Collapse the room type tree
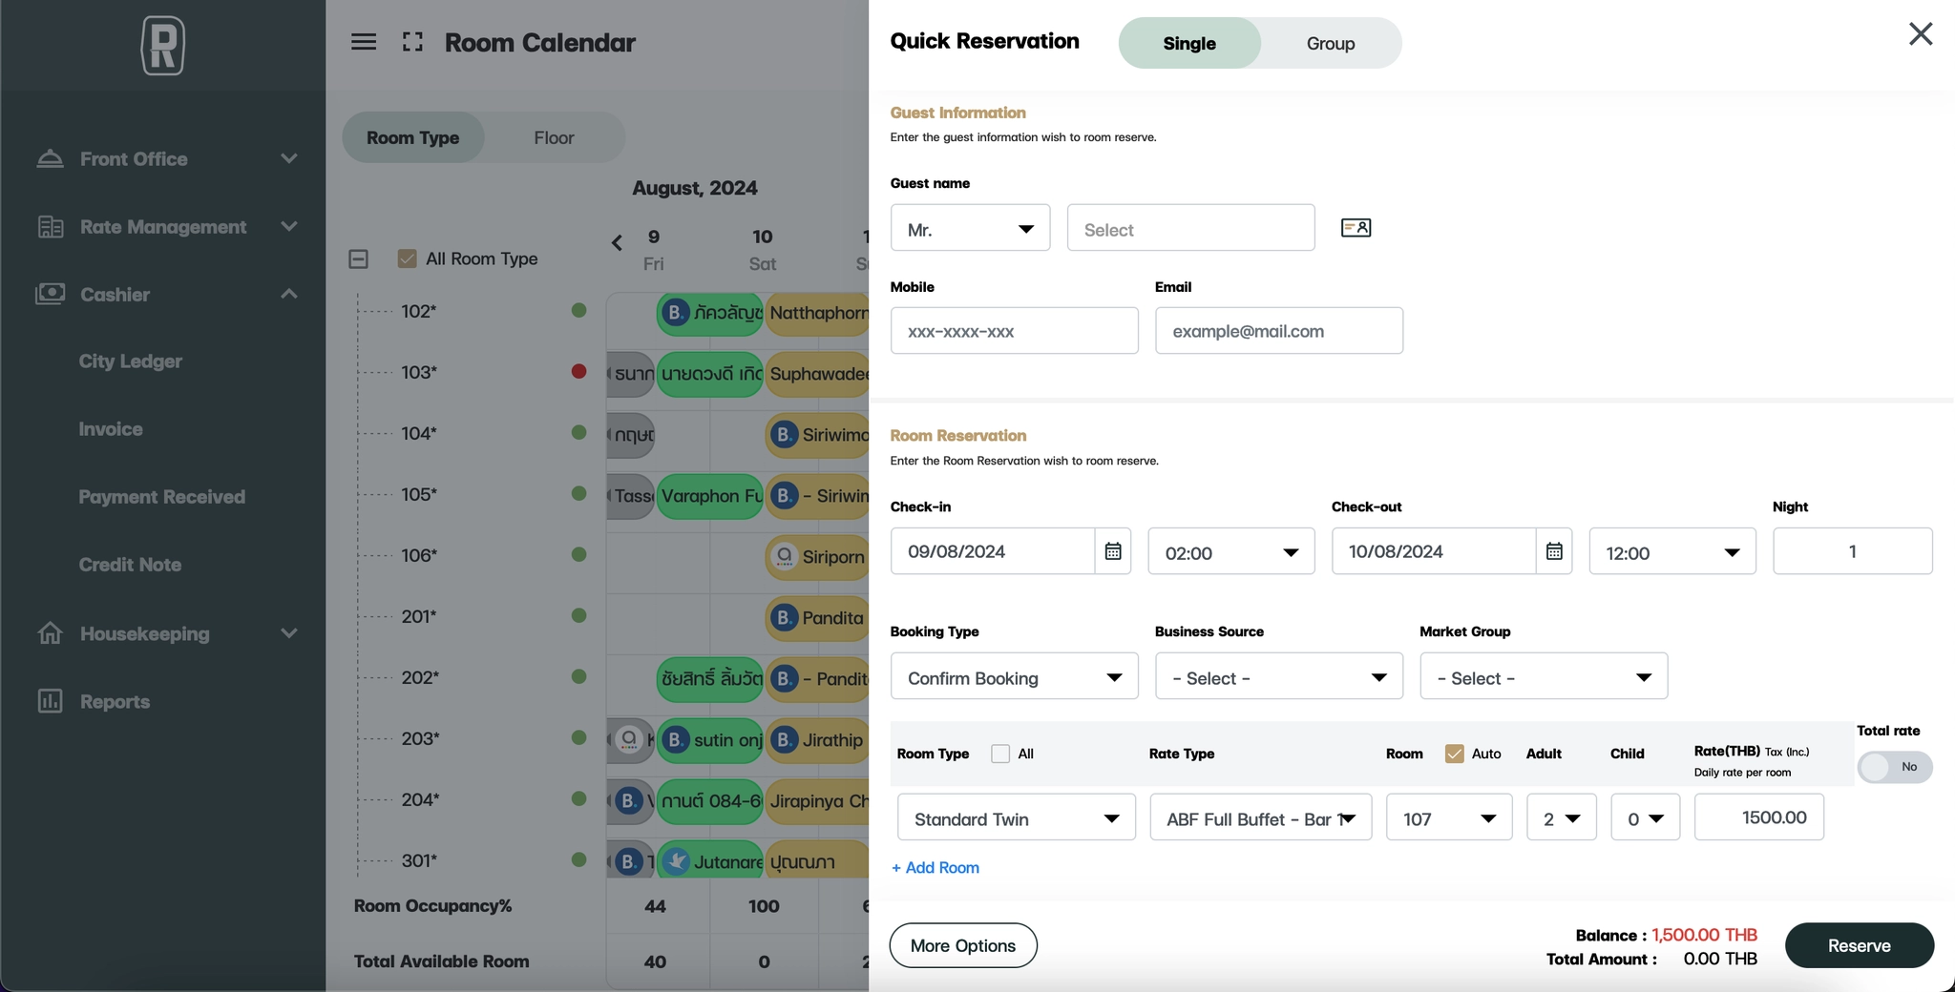 coord(358,258)
